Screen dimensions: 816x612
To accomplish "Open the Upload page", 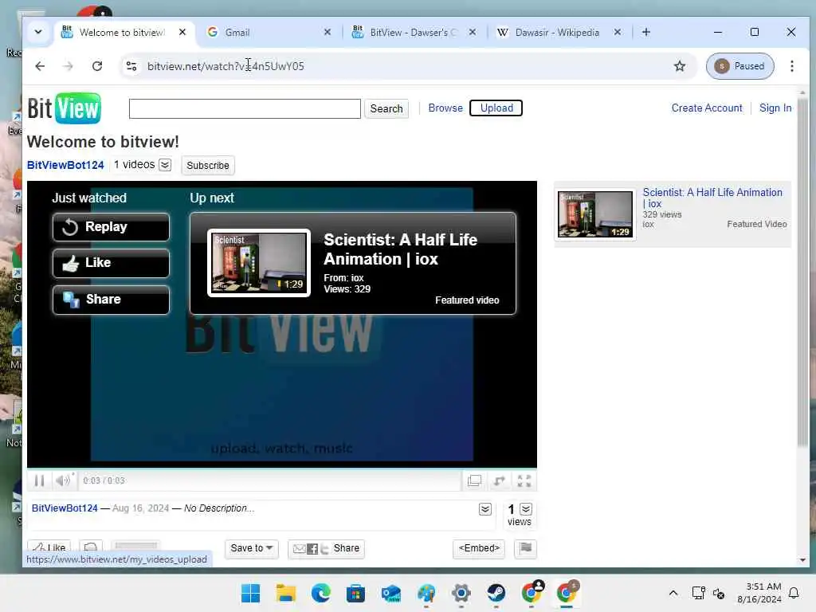I will 496,108.
